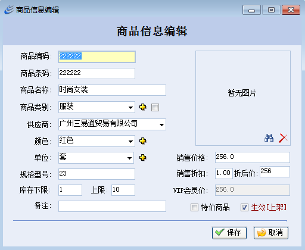Viewport: 305px width, 250px height.
Task: Expand the 供应商 supplier dropdown
Action: click(112, 124)
